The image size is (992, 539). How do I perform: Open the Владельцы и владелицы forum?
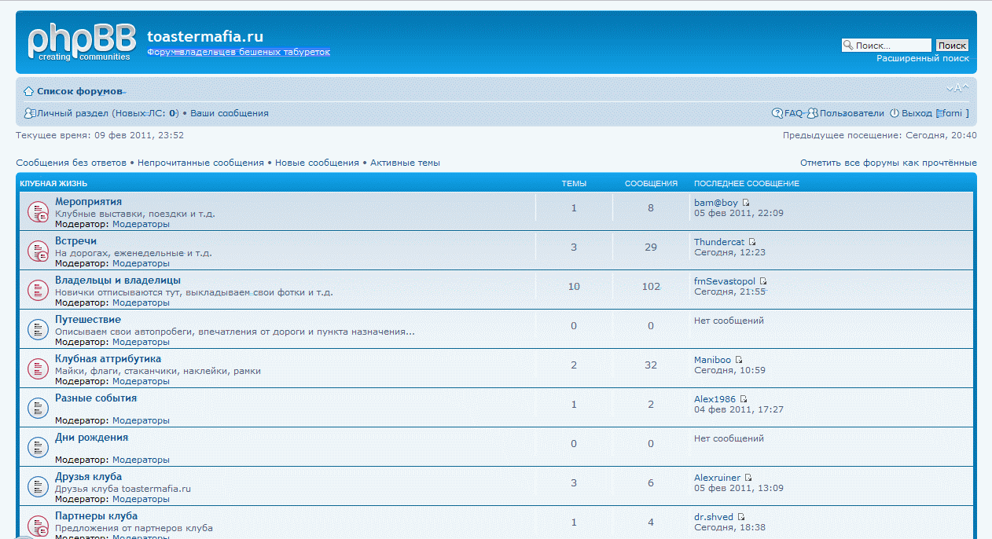[x=118, y=280]
